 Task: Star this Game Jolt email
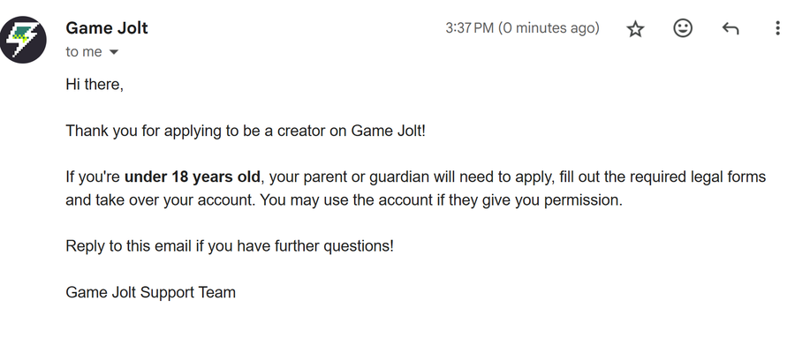(635, 29)
